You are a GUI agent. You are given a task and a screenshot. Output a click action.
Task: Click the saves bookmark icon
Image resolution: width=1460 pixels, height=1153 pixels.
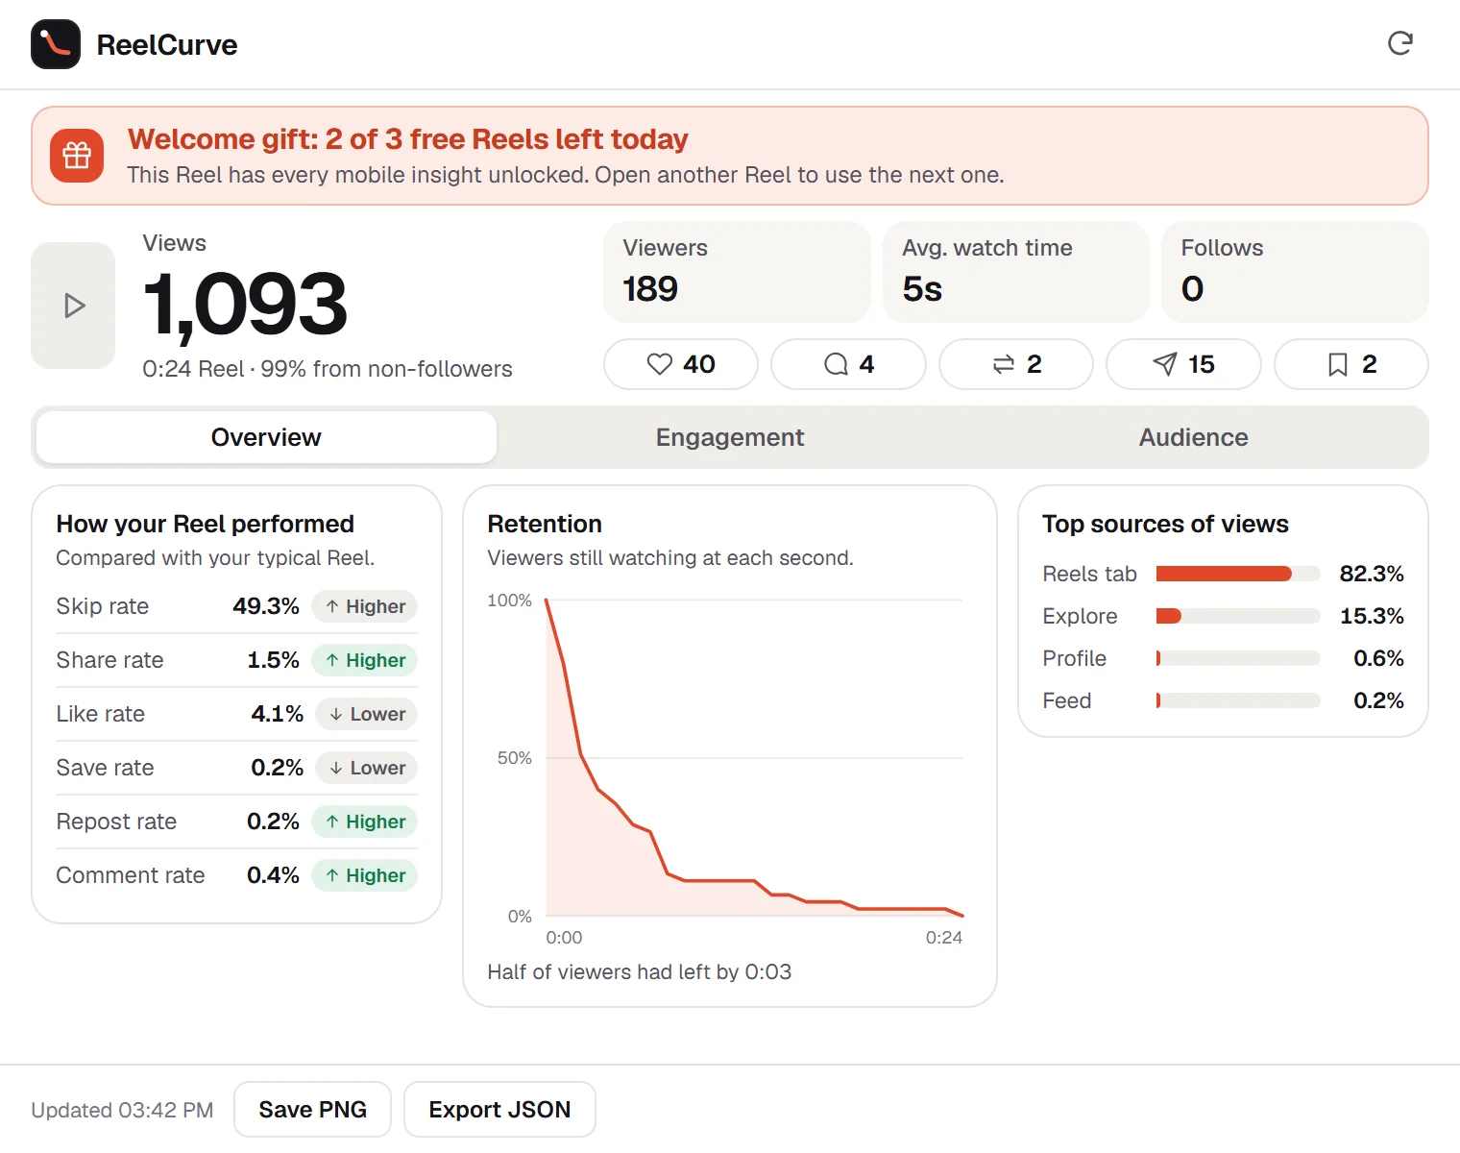(1337, 364)
